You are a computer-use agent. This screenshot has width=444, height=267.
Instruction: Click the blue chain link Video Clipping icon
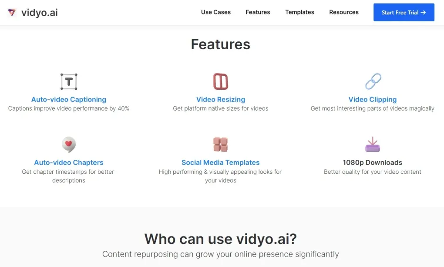pyautogui.click(x=373, y=81)
